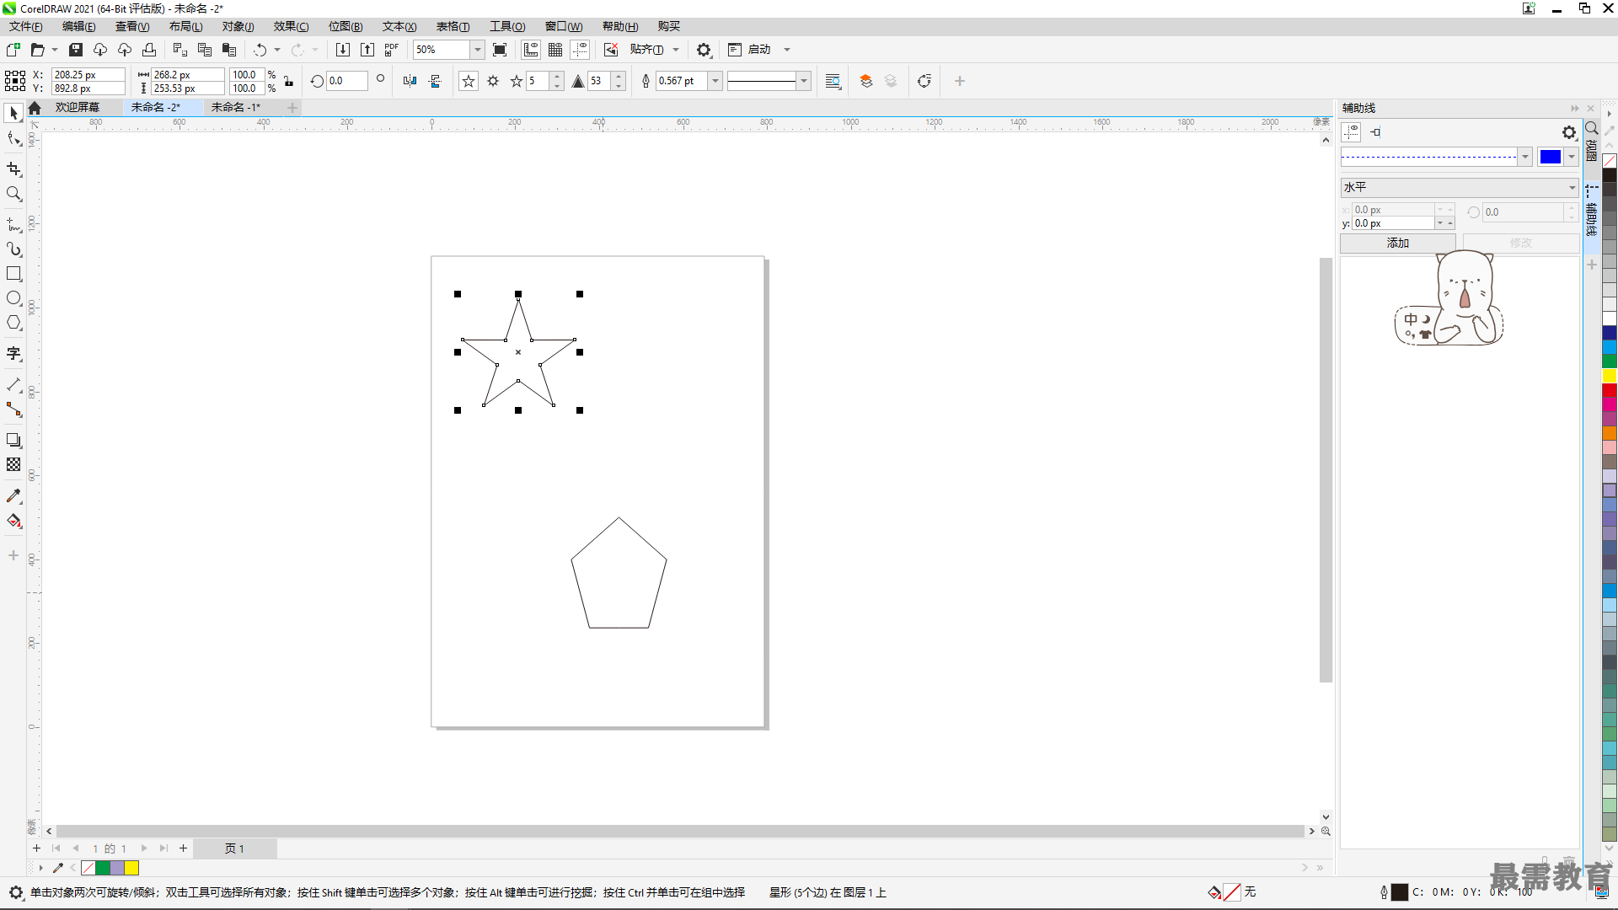Click the green swatch in document palette
The height and width of the screenshot is (910, 1618).
pyautogui.click(x=103, y=868)
